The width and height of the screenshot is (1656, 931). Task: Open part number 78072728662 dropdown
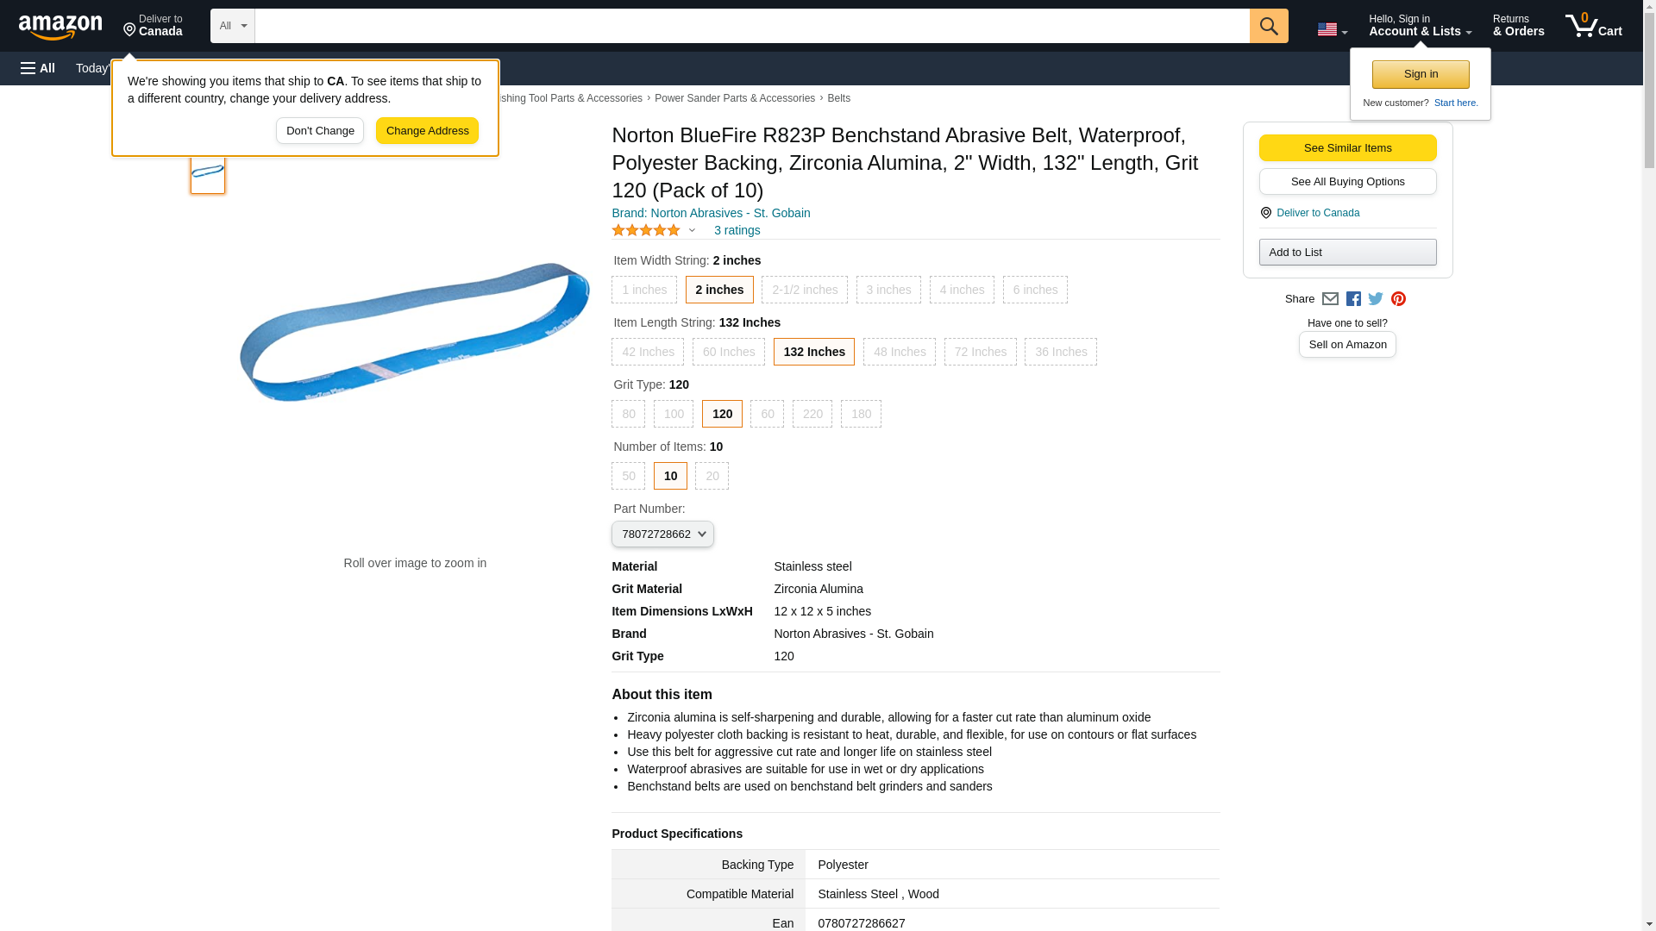[x=662, y=534]
